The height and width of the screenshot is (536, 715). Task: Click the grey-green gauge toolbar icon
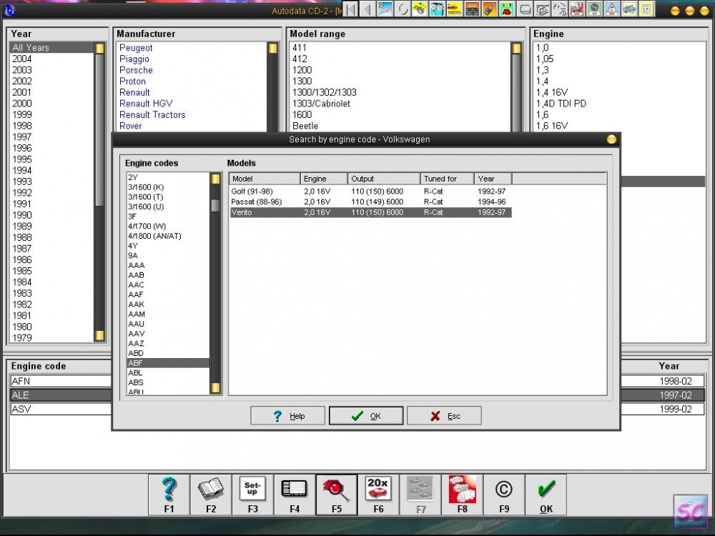coord(594,9)
